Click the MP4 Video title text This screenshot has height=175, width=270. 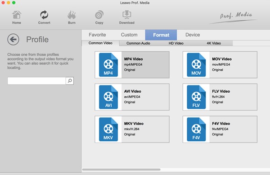coord(134,59)
